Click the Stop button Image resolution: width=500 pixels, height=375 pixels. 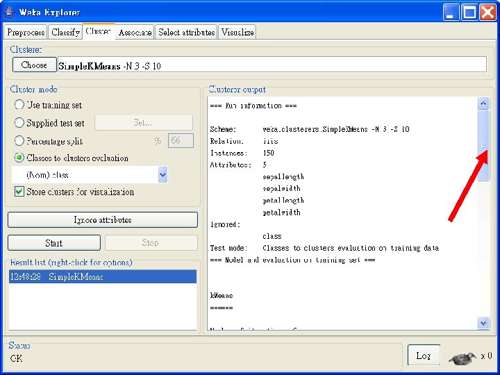151,243
